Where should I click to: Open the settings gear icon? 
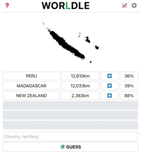pyautogui.click(x=134, y=5)
